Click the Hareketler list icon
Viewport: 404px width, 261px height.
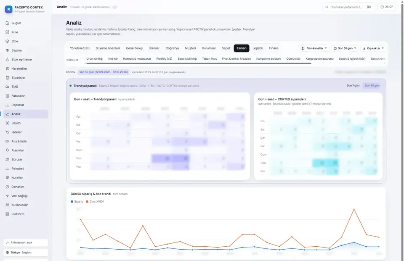click(x=7, y=69)
